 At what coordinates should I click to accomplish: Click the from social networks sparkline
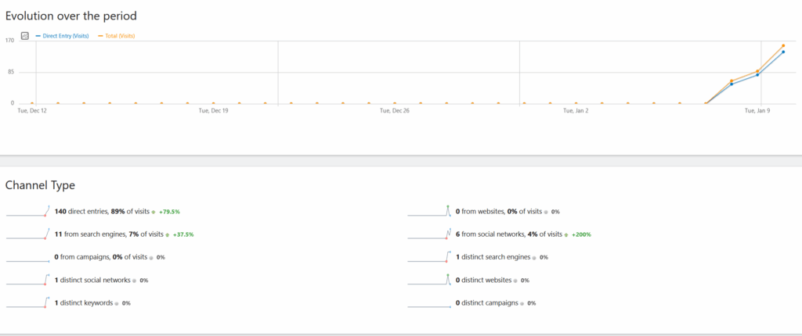coord(429,234)
